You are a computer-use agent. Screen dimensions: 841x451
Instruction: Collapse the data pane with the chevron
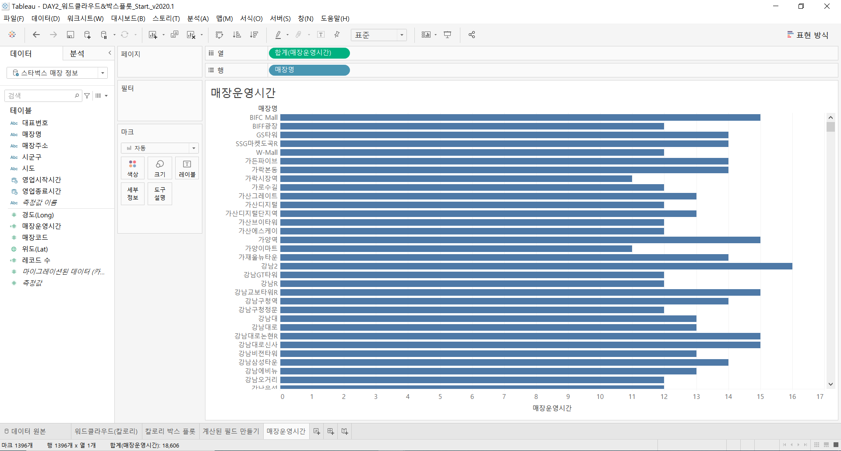coord(110,53)
